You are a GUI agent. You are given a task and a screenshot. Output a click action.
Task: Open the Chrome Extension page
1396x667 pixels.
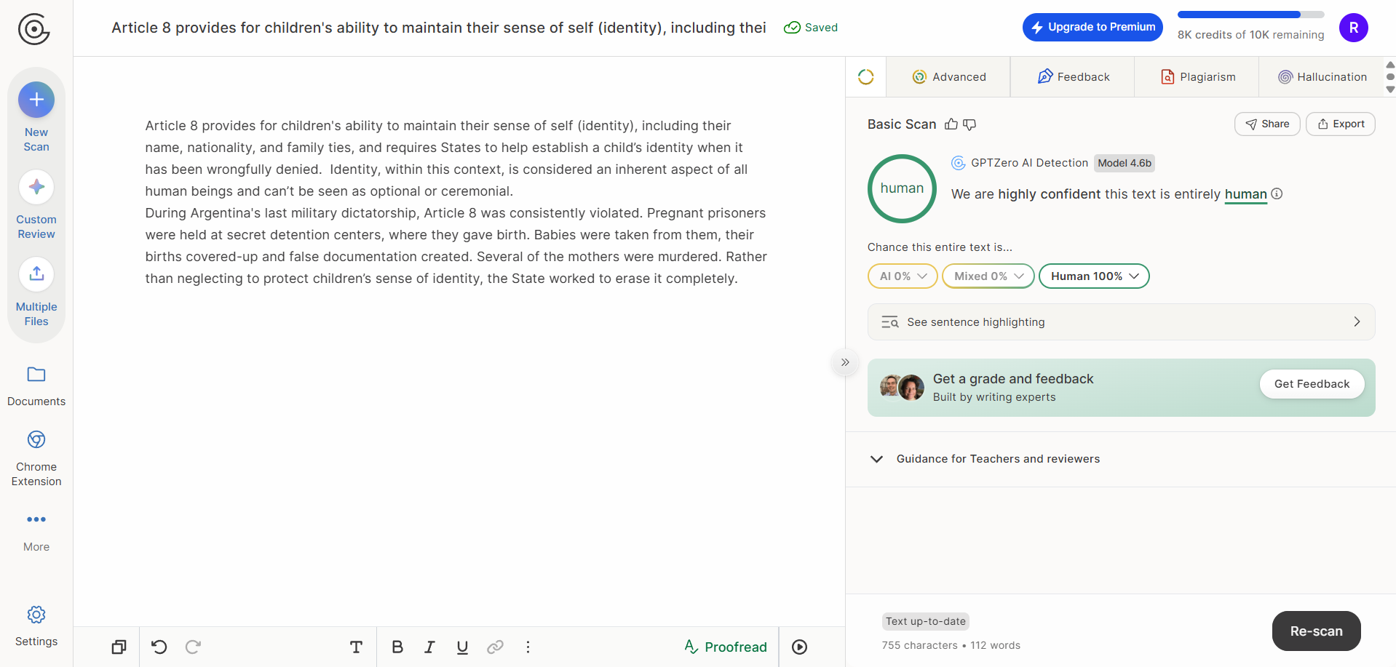pos(36,458)
